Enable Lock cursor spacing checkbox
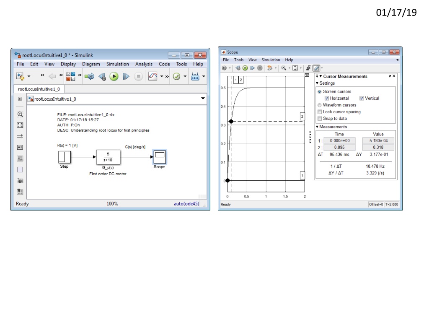This screenshot has width=429, height=322. pyautogui.click(x=319, y=112)
